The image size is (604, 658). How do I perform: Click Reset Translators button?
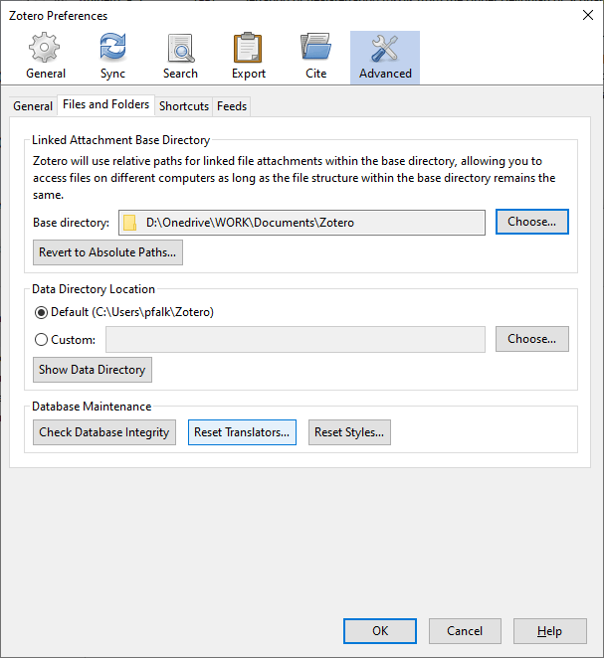coord(242,432)
